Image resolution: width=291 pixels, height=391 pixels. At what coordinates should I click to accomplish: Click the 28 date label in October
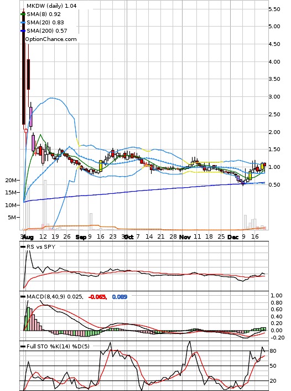click(x=173, y=236)
